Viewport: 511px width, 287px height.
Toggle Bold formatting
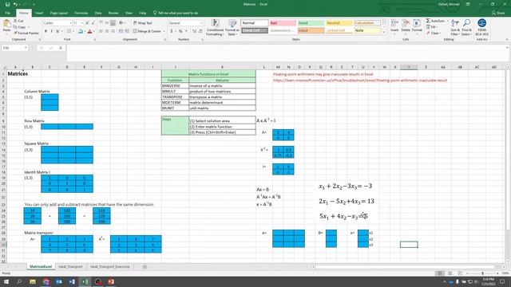pyautogui.click(x=46, y=31)
